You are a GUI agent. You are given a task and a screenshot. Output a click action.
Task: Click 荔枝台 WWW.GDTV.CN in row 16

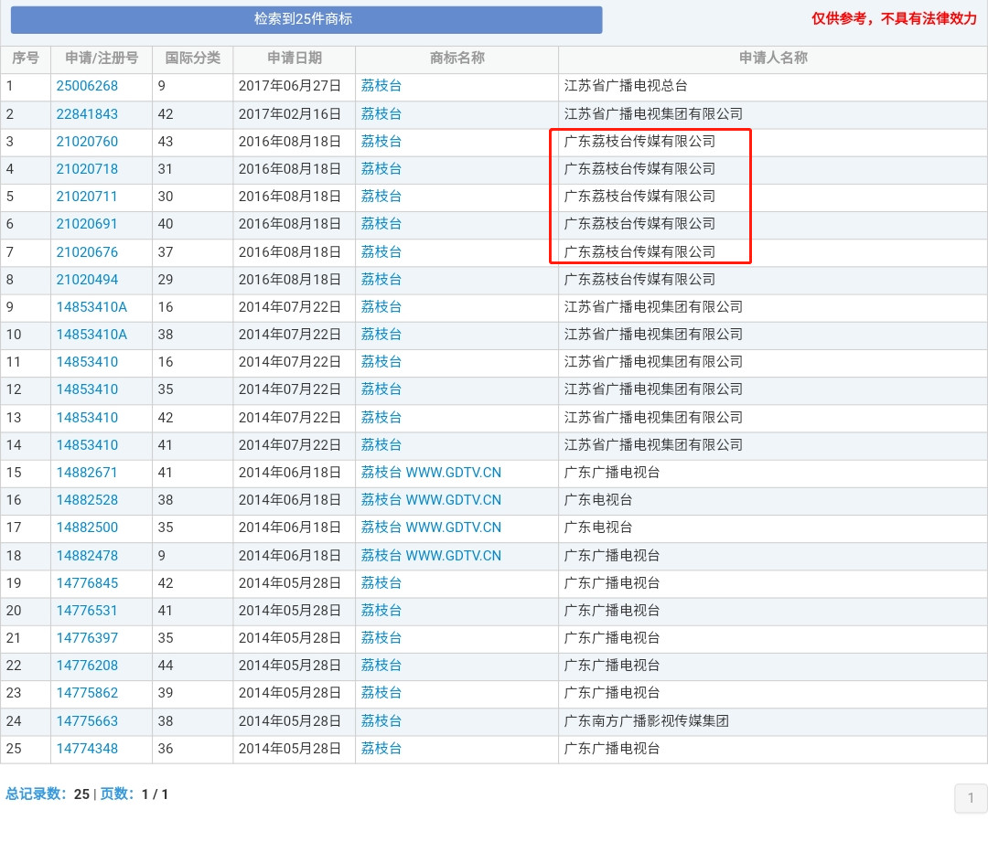point(431,500)
